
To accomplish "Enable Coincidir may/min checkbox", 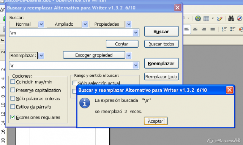I will 13,82.
